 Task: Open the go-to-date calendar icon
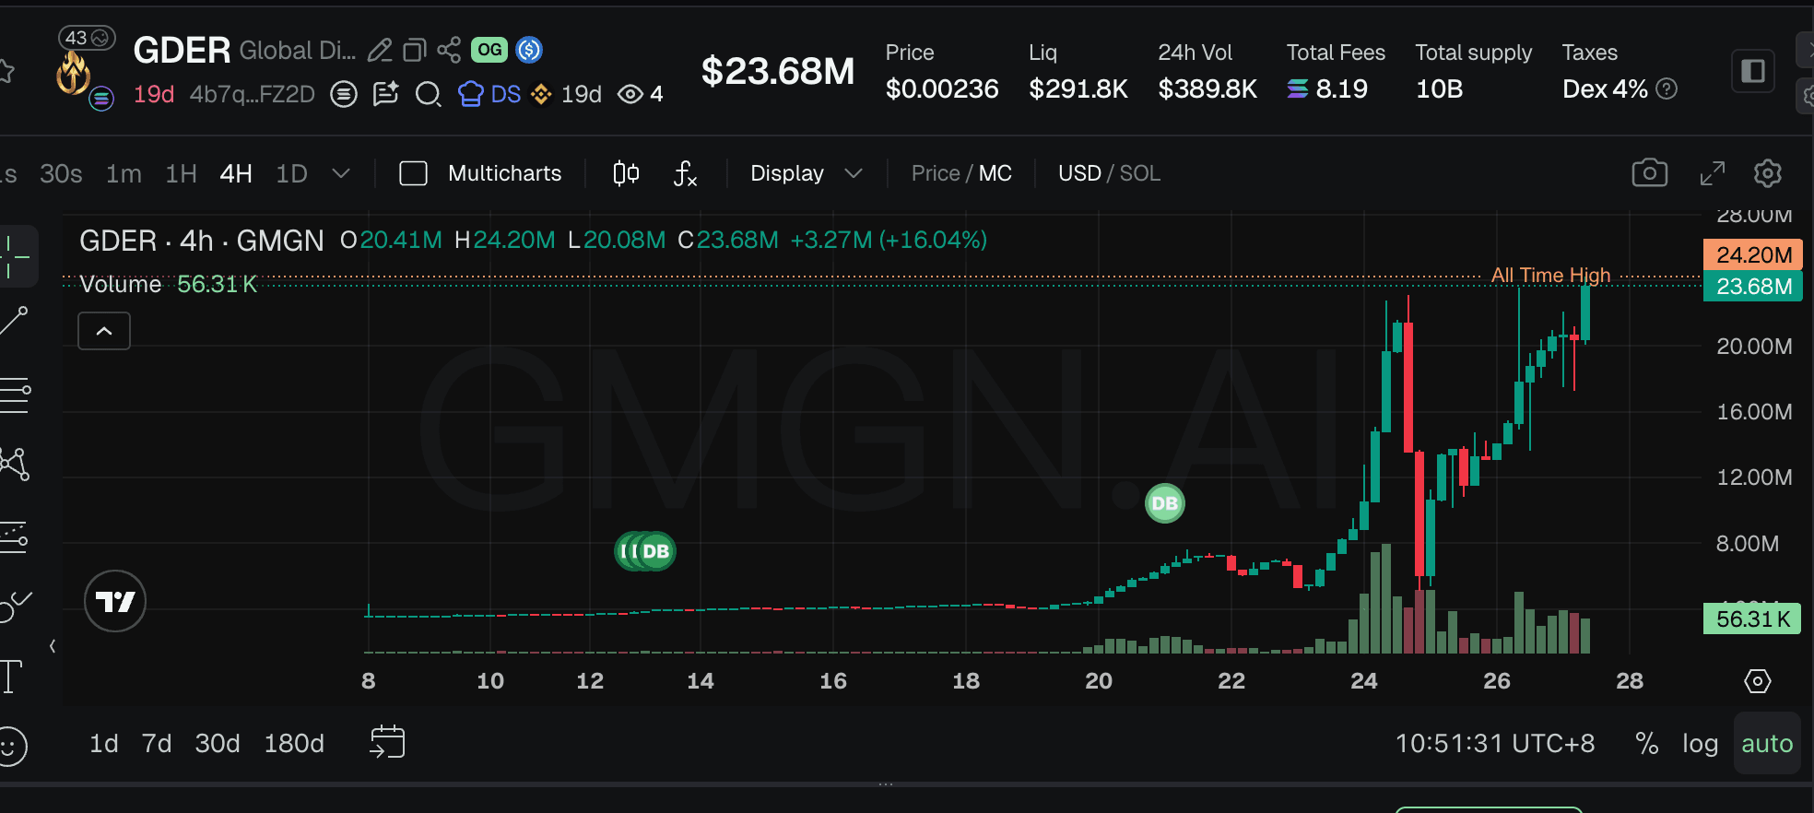(387, 742)
